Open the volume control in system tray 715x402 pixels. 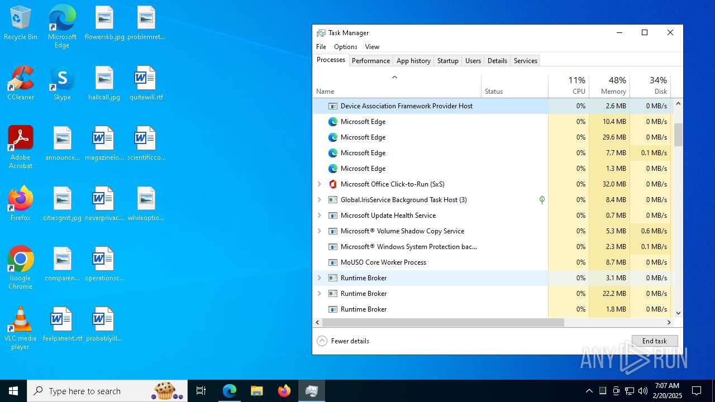click(x=643, y=391)
